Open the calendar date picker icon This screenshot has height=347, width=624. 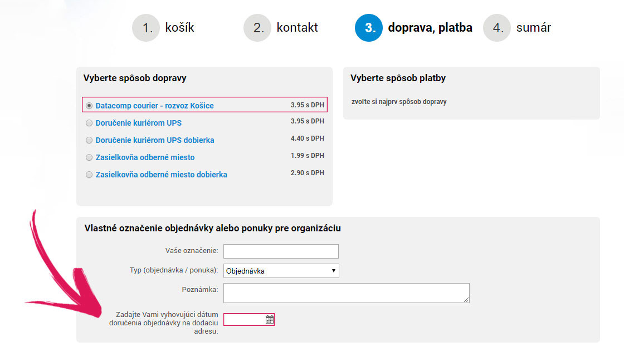click(x=270, y=319)
